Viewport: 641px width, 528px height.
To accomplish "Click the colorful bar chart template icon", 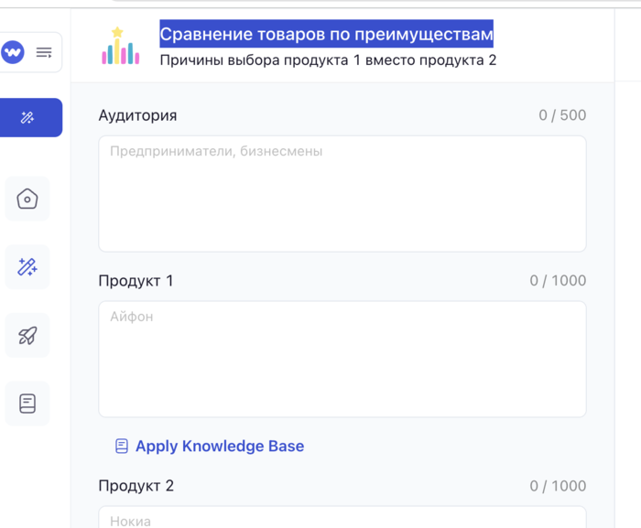I will 121,47.
